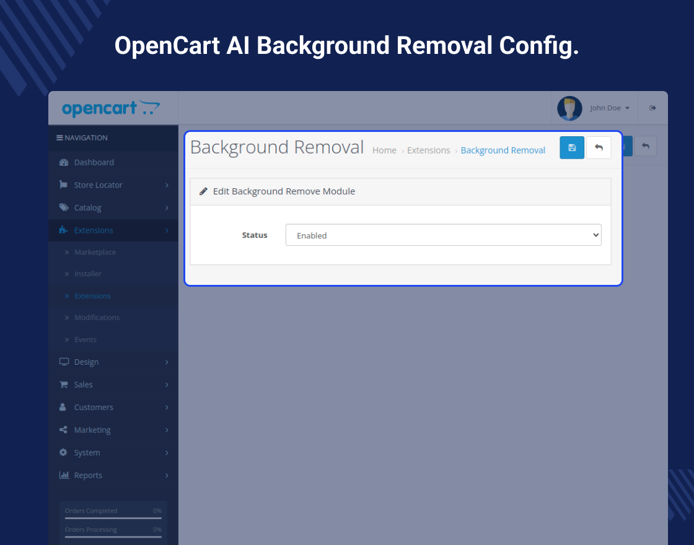This screenshot has width=694, height=545.
Task: Expand the Sales menu chevron
Action: point(167,385)
